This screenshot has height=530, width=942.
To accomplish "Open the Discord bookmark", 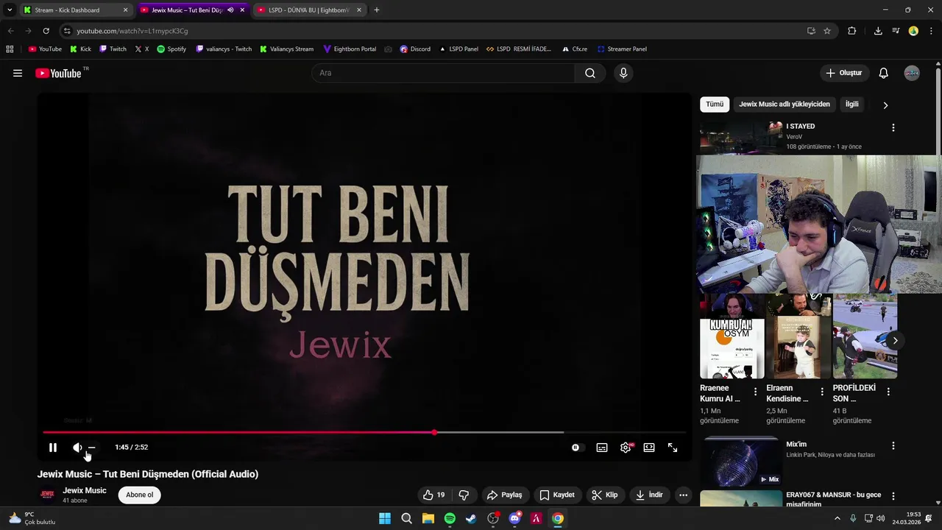I will pos(415,49).
